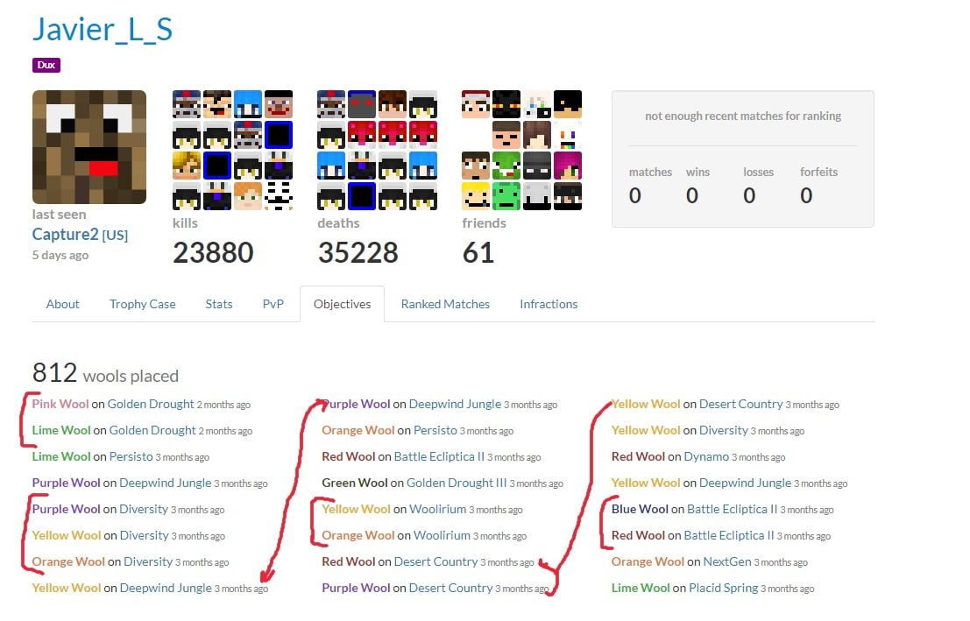Open the orange-haired green-eyed face in the kills grid
970x621 pixels.
coord(248,196)
